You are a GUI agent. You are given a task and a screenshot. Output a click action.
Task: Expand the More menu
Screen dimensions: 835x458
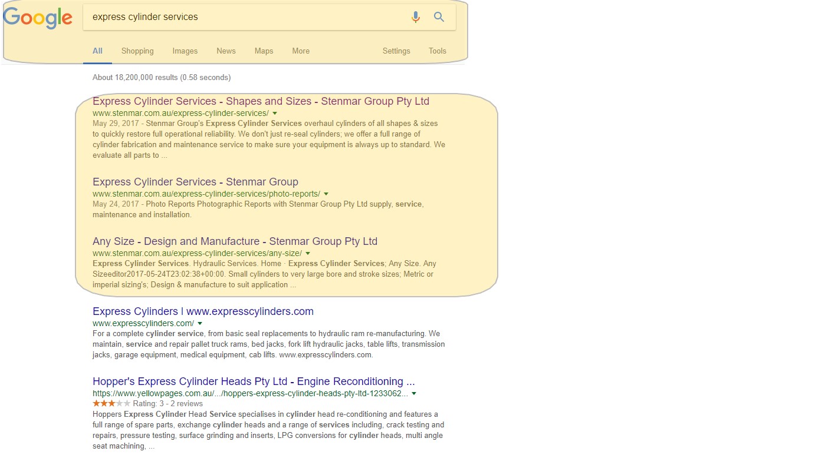[x=301, y=51]
